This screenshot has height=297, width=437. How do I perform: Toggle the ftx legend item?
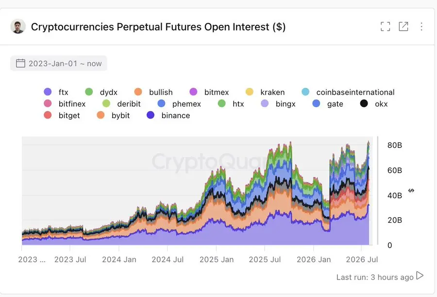[56, 92]
